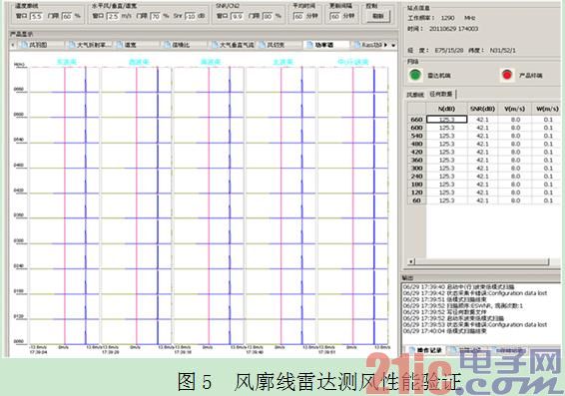The image size is (565, 396).
Task: Click the log line at 06/29 17:39:40
Action: tap(459, 287)
